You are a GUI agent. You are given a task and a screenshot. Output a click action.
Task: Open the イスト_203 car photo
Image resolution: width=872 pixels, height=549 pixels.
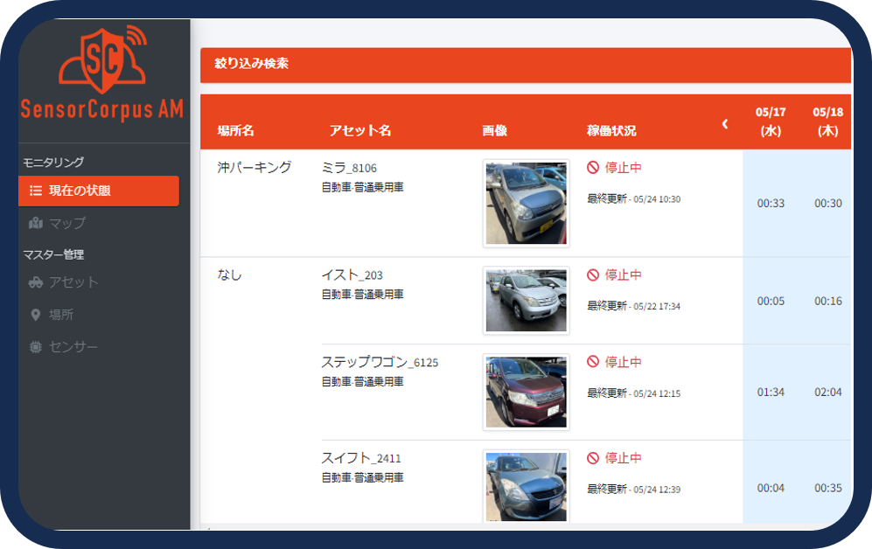526,300
